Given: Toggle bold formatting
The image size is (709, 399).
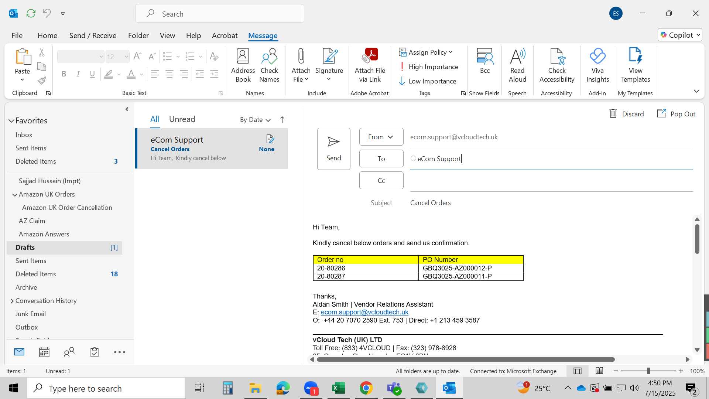Looking at the screenshot, I should (64, 74).
